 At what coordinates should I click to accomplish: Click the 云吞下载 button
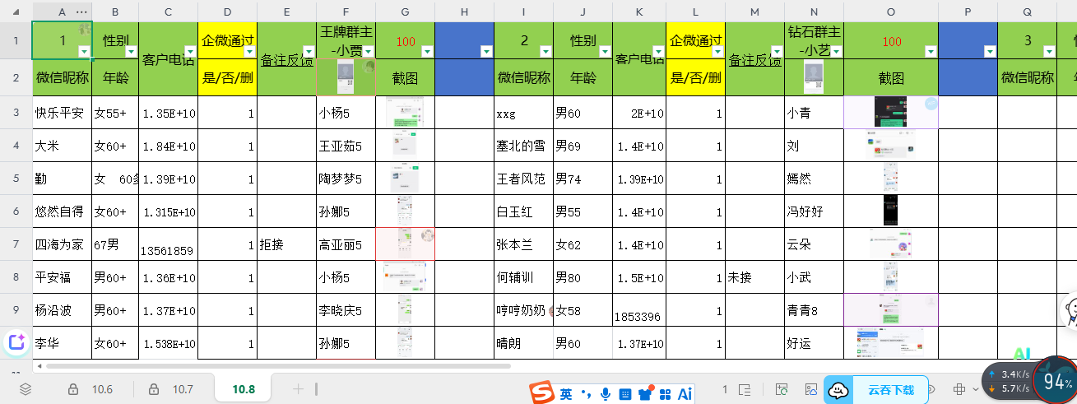[890, 390]
